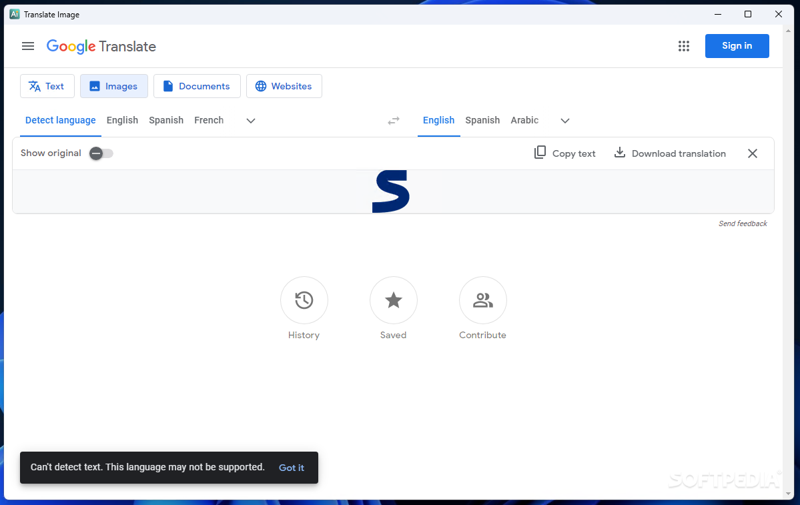
Task: Toggle the Show original switch
Action: [101, 153]
